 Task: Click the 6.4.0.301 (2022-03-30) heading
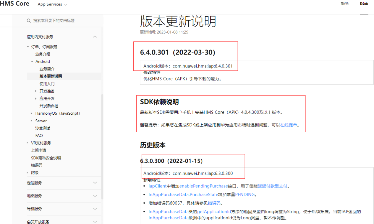[177, 52]
